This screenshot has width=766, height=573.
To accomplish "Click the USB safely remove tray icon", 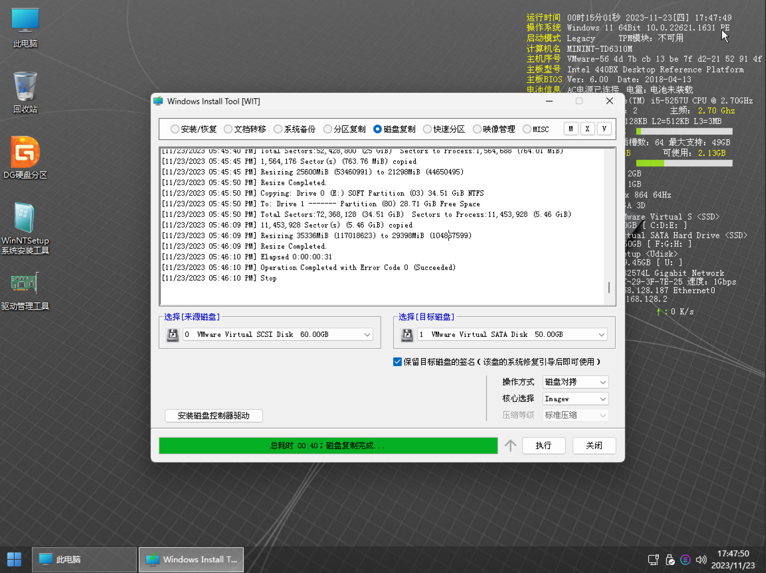I will 670,560.
